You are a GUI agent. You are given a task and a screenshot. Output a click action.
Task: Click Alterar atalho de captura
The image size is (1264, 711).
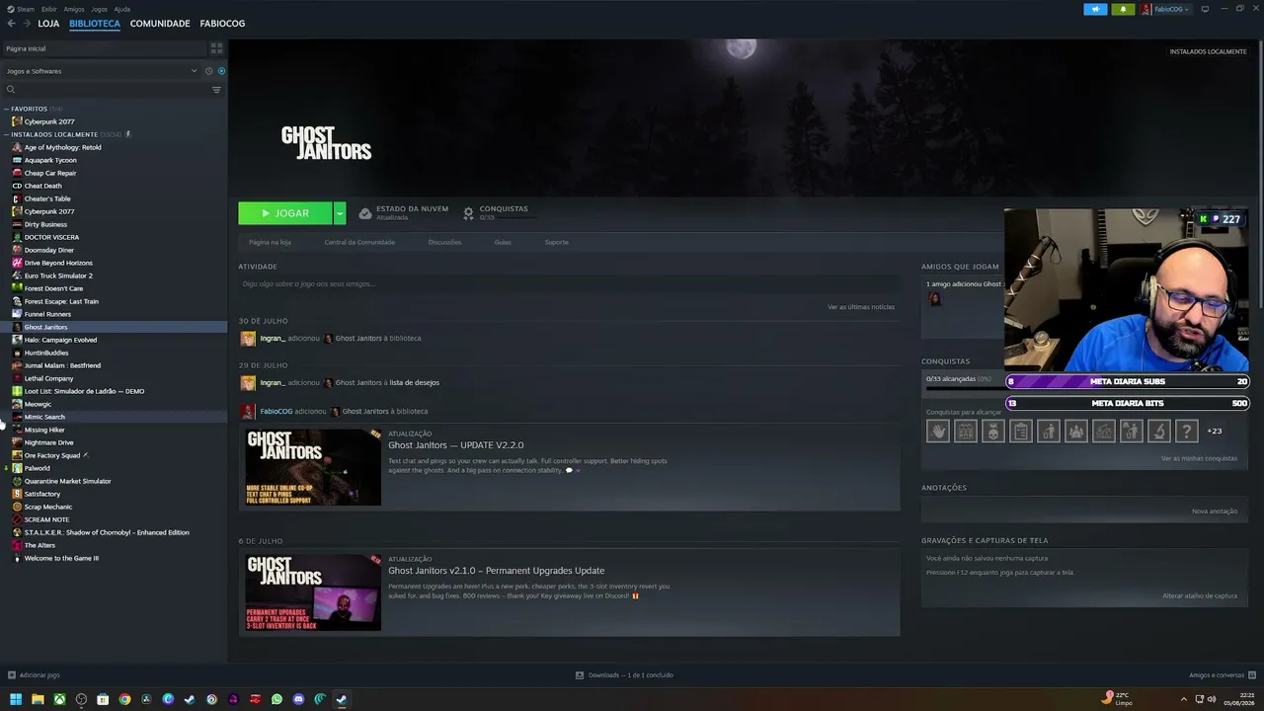pyautogui.click(x=1200, y=595)
